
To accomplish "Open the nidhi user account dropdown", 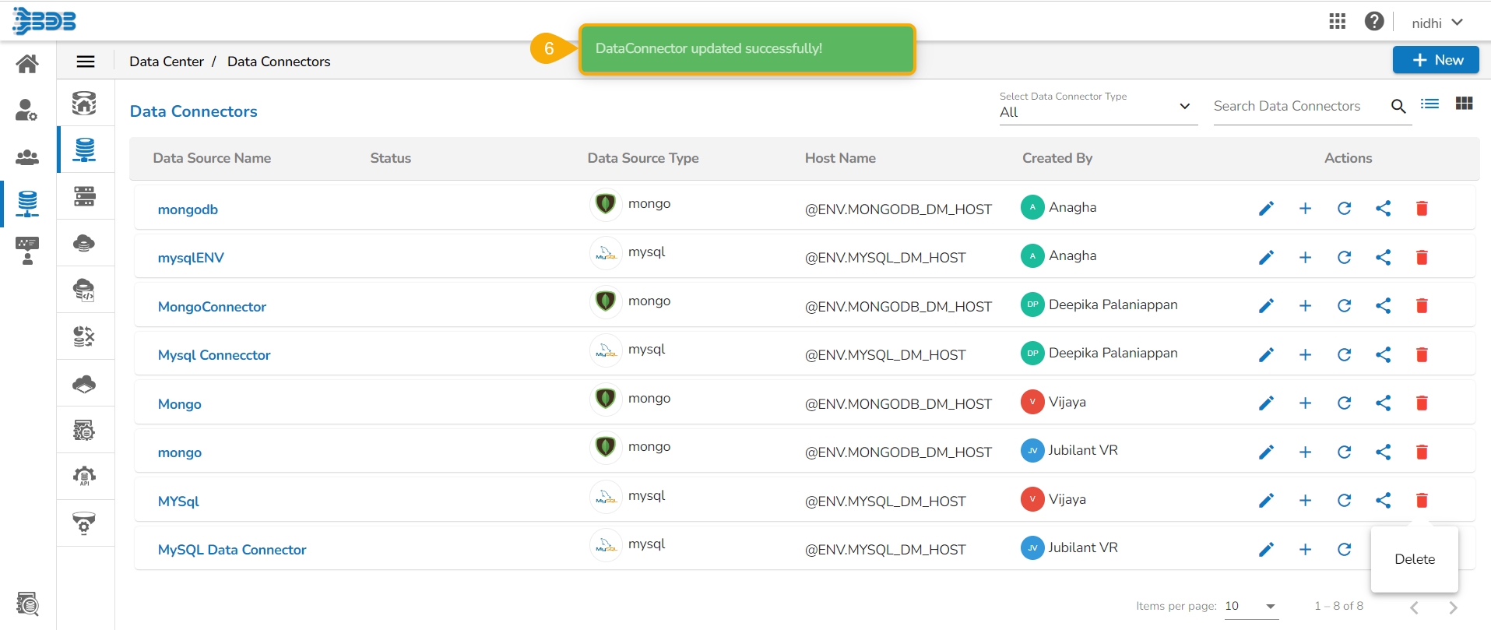I will (x=1437, y=23).
